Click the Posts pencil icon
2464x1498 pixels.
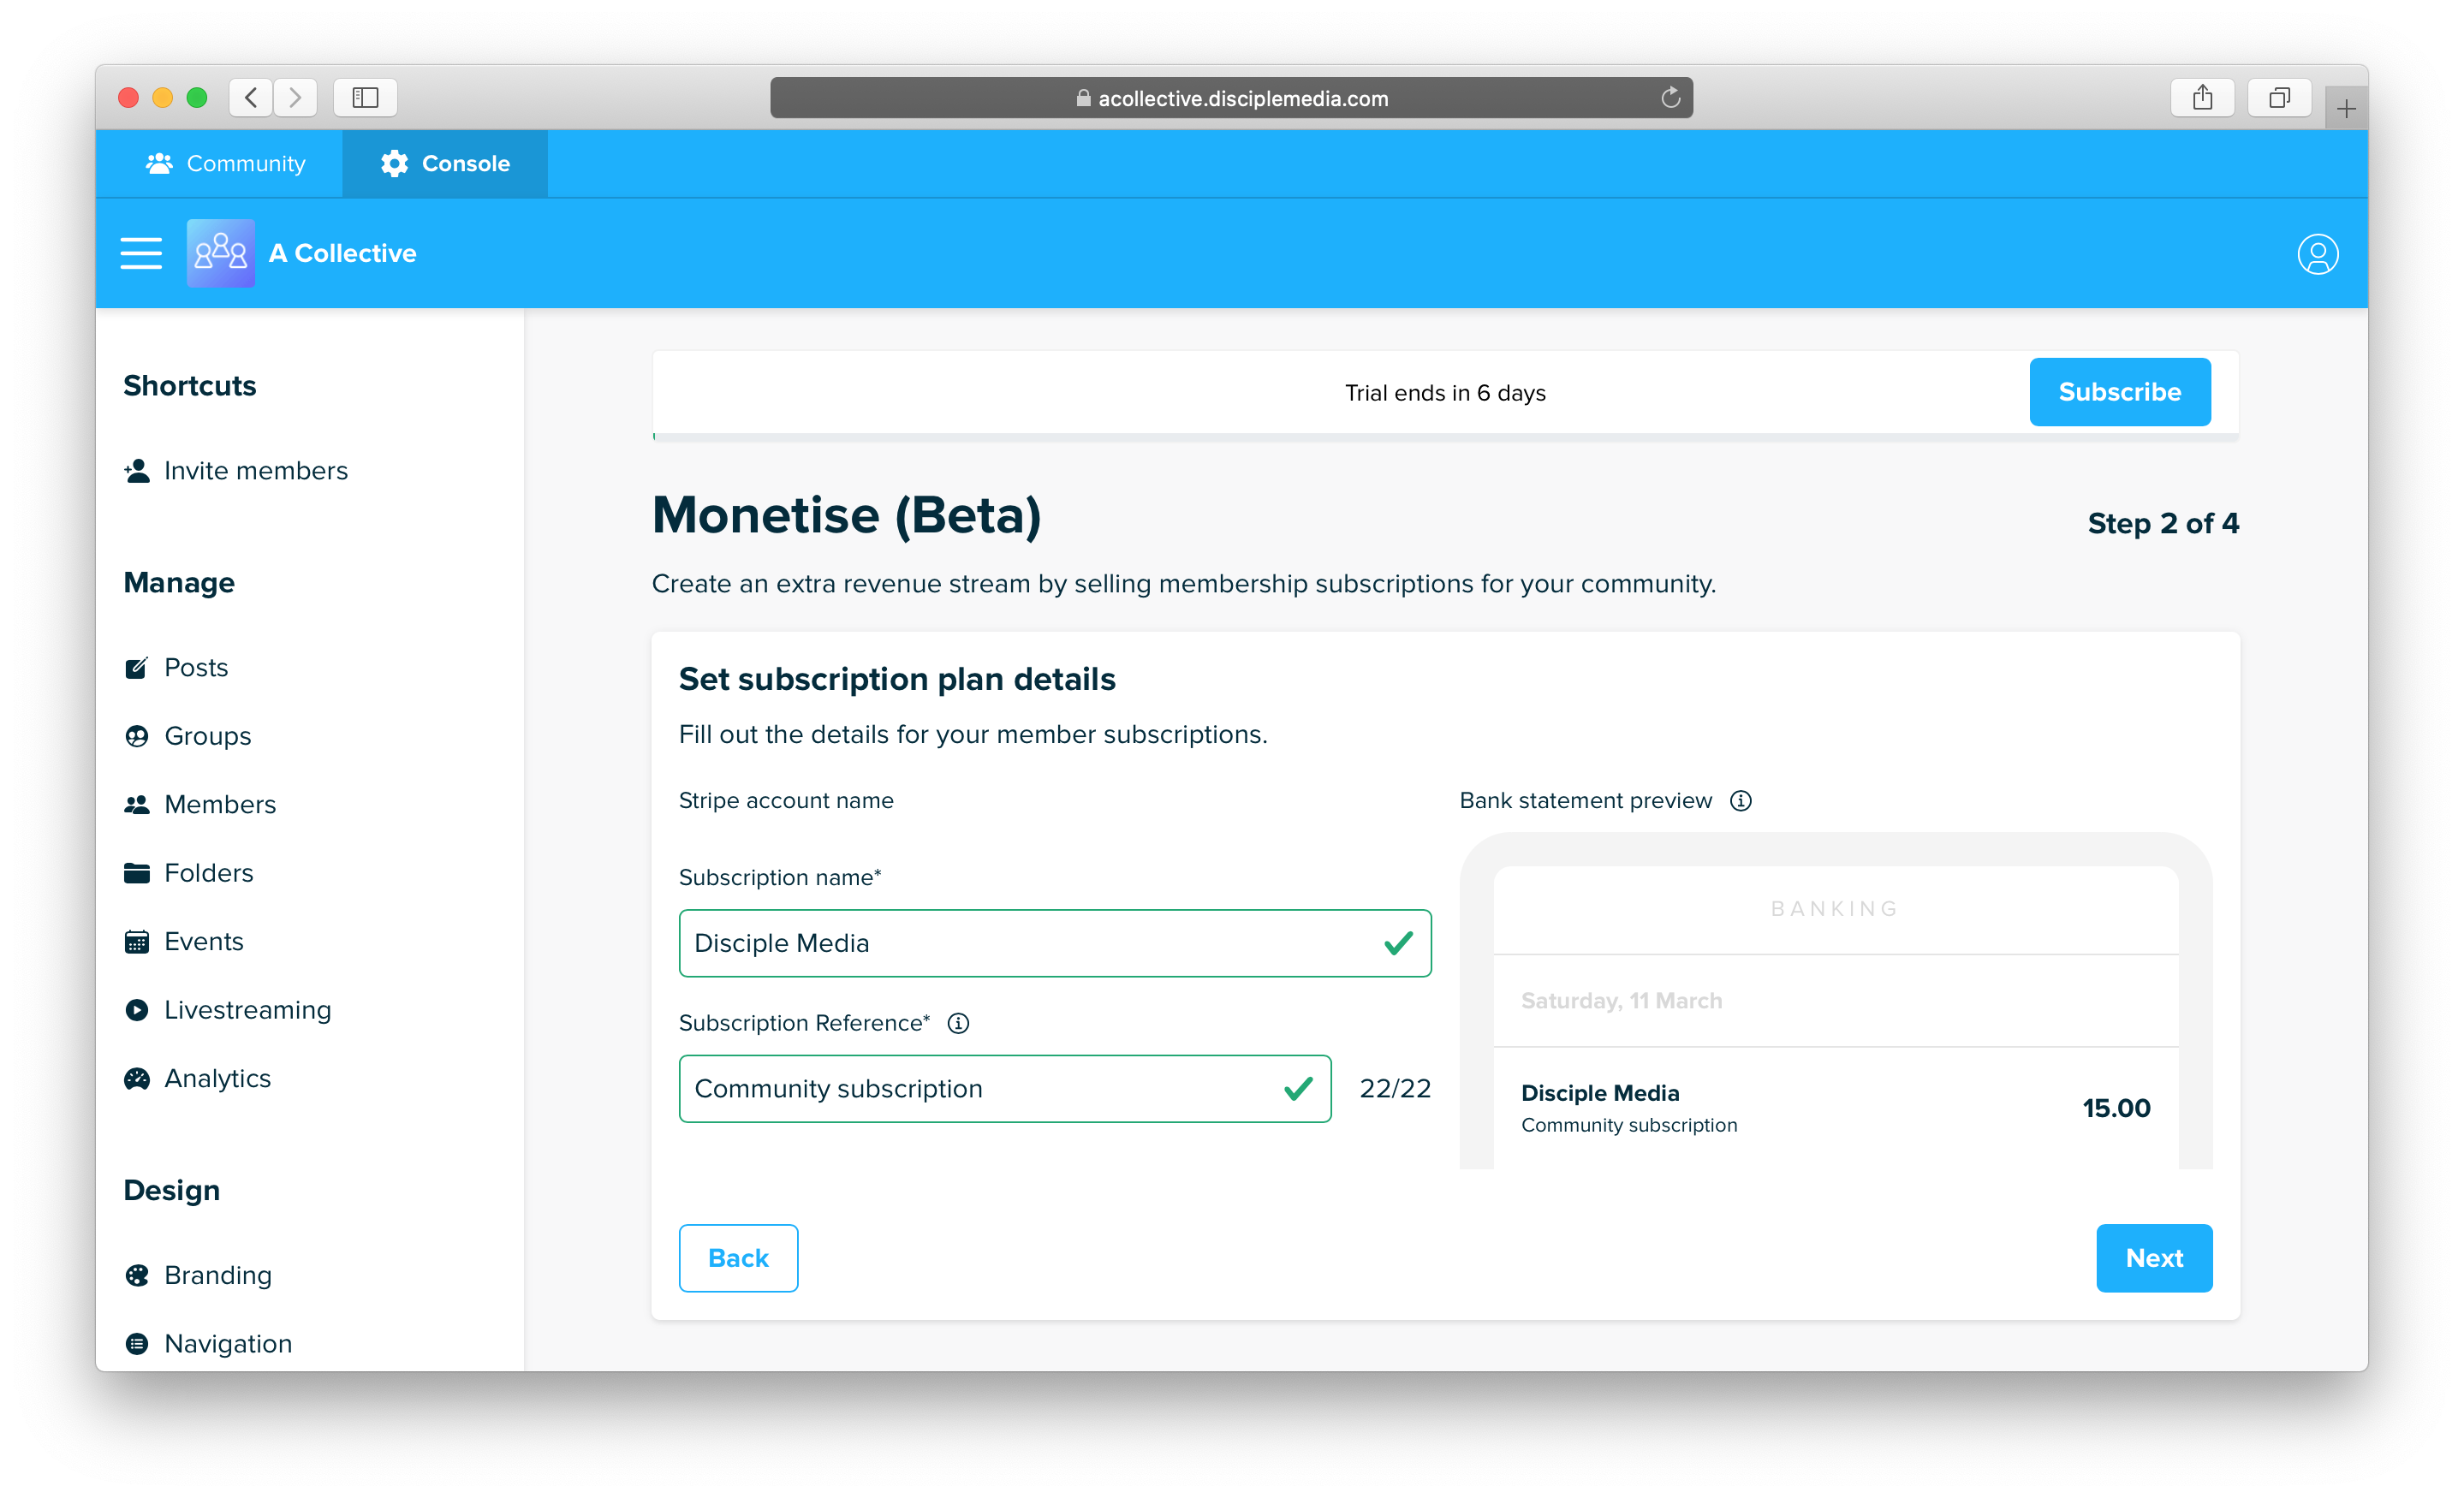[137, 667]
